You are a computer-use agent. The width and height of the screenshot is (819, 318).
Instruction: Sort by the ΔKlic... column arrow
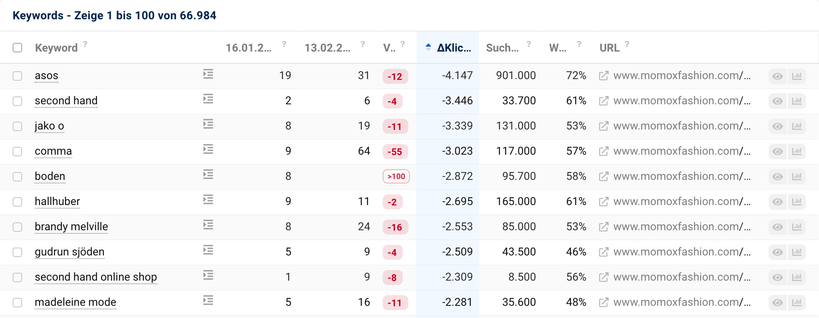(x=428, y=48)
